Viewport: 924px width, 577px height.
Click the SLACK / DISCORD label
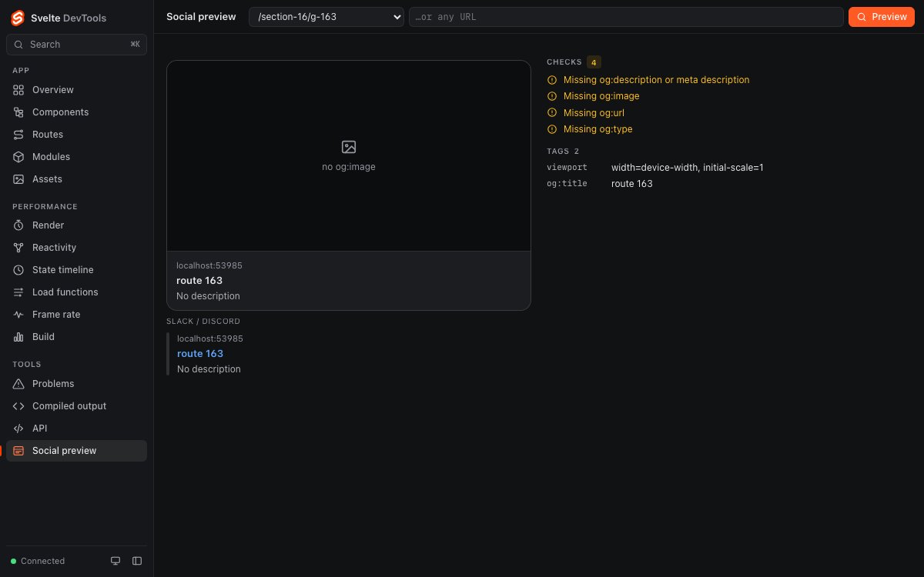[x=203, y=322]
